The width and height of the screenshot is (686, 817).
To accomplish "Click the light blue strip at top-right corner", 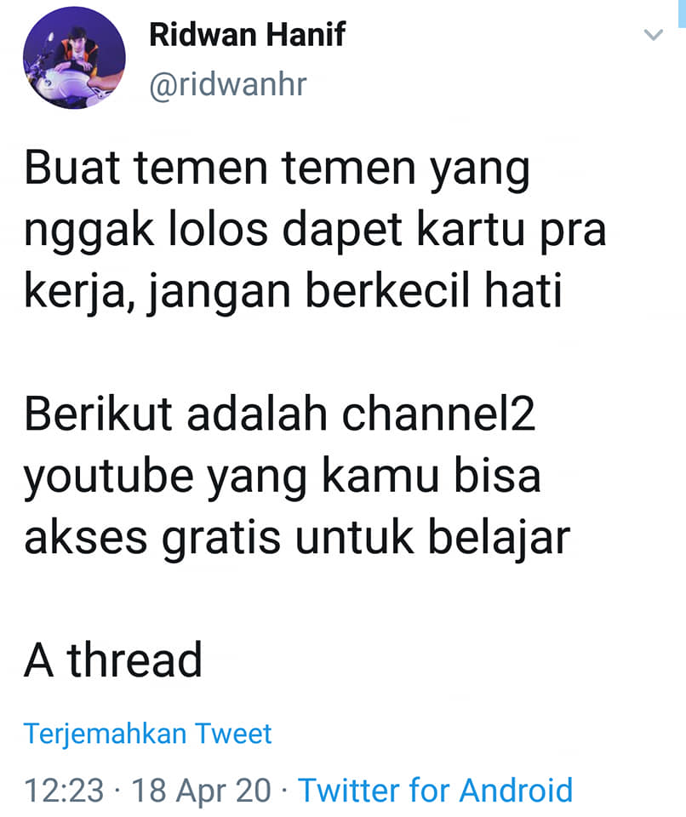I will 681,14.
